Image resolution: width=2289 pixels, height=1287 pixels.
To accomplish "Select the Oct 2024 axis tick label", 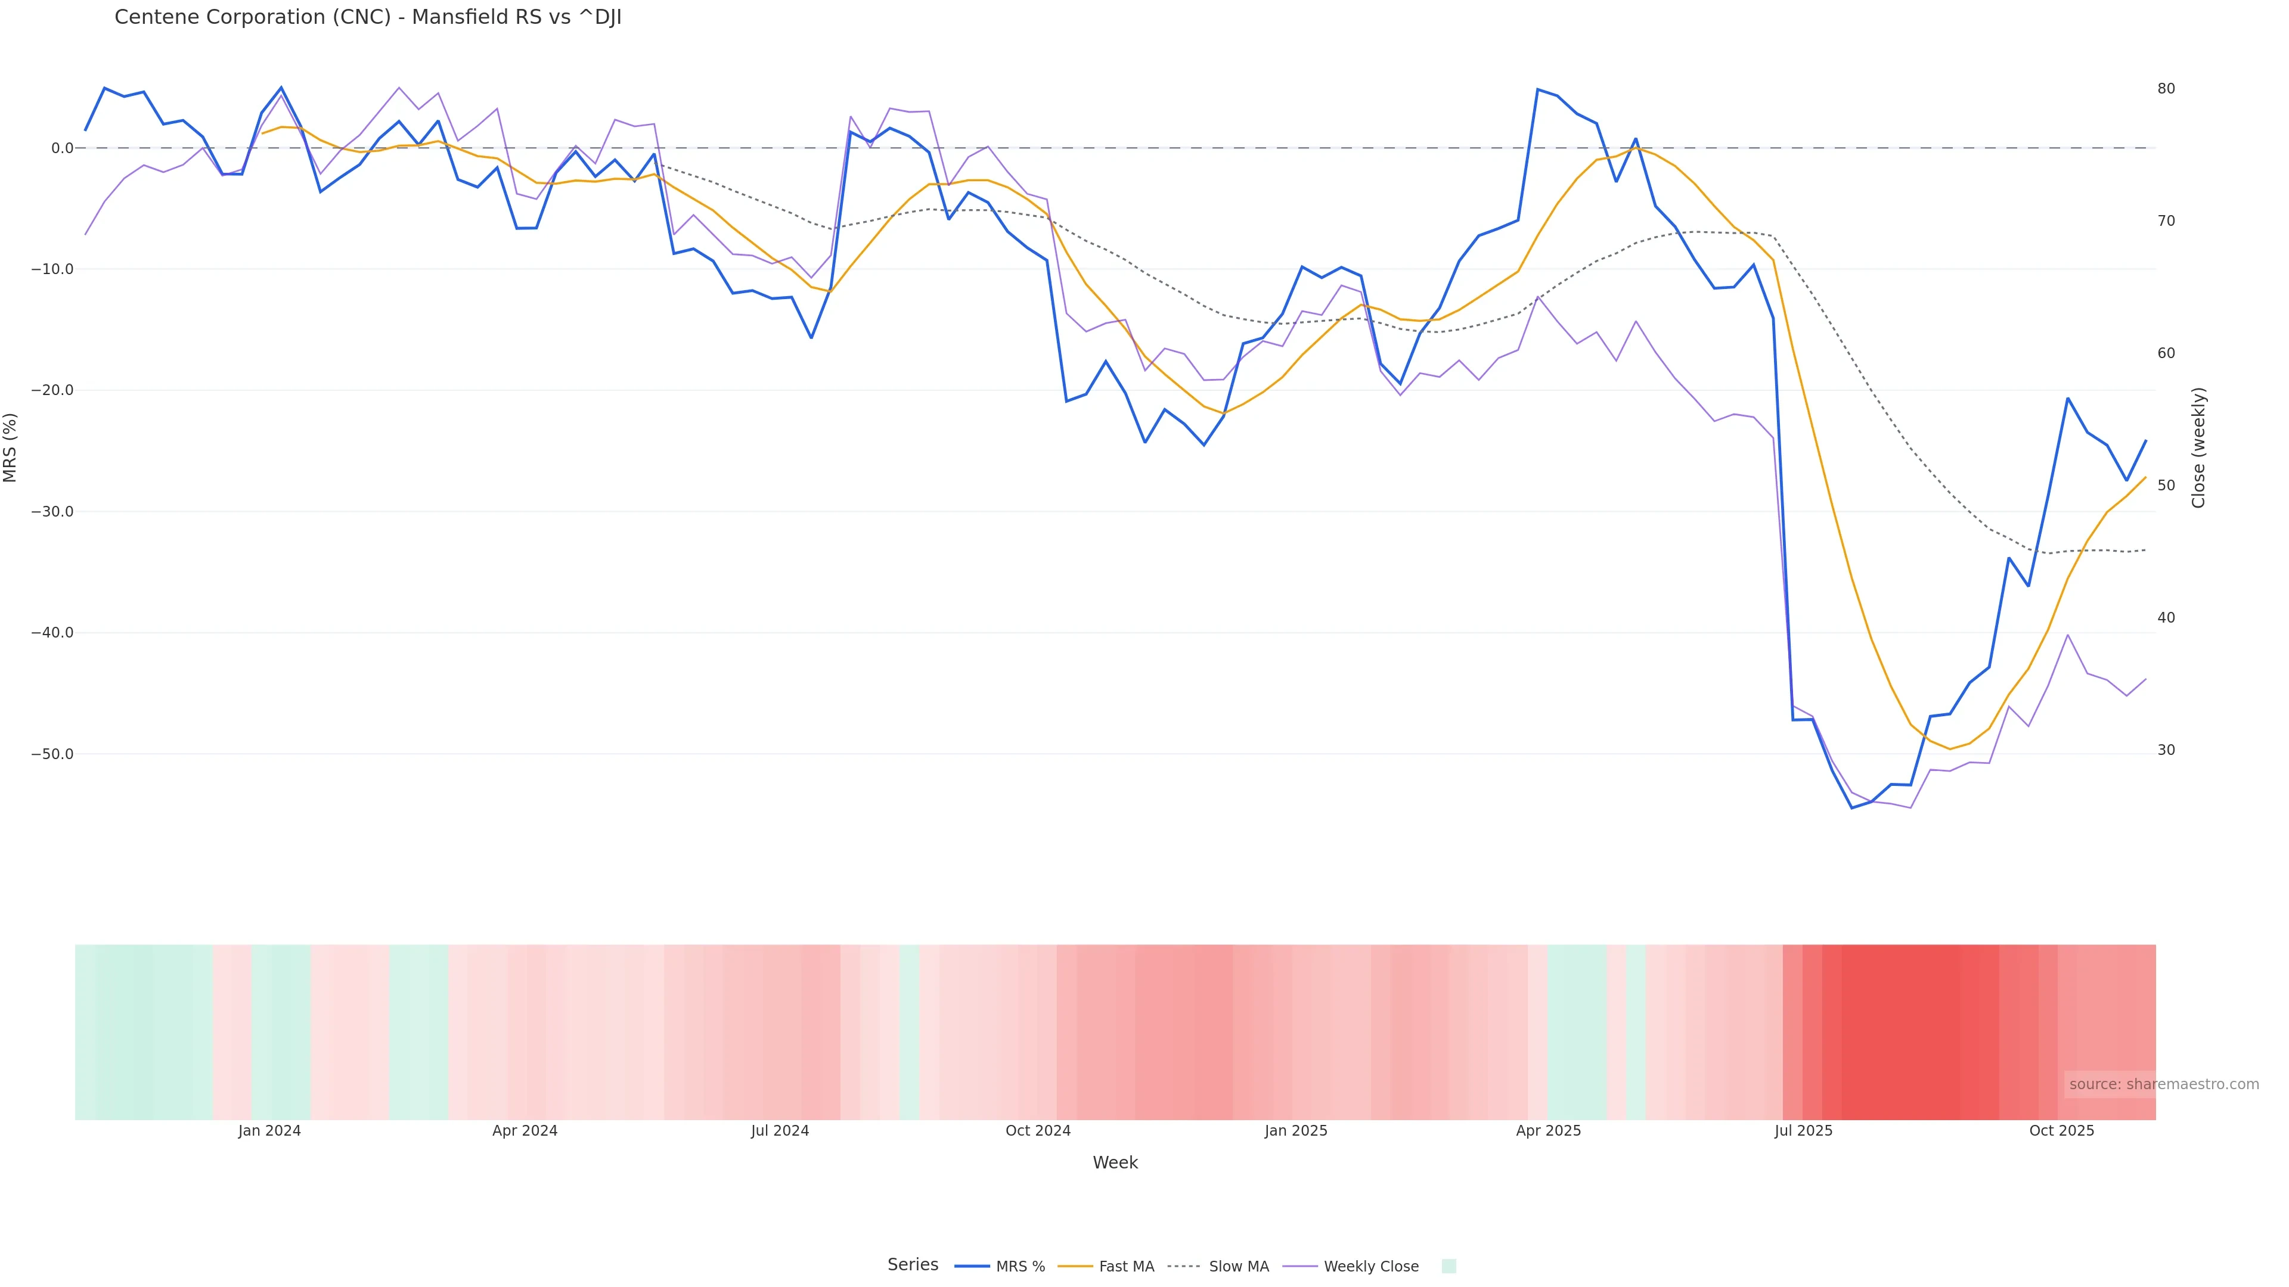I will 1038,1131.
